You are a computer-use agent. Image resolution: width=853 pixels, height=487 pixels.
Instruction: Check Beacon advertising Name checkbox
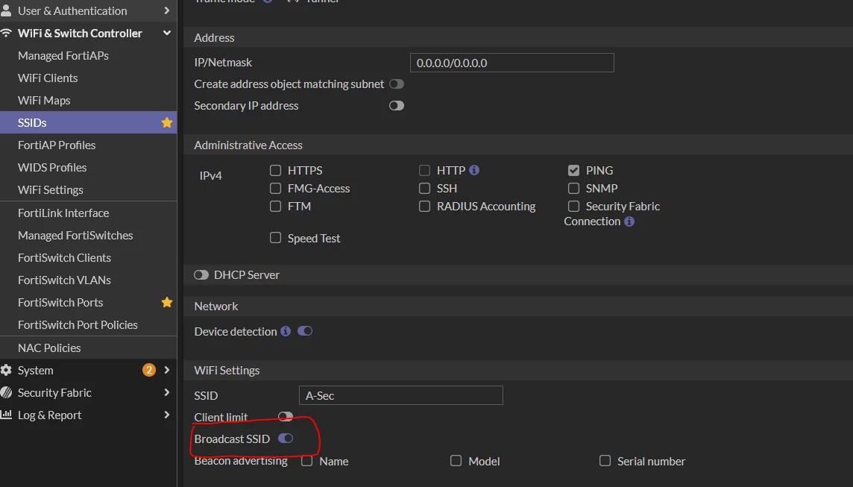pyautogui.click(x=307, y=461)
